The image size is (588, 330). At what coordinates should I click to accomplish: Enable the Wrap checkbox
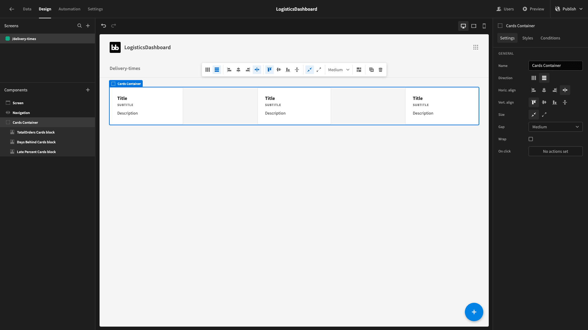(x=531, y=139)
